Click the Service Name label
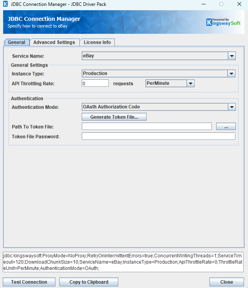This screenshot has width=248, height=288. tap(28, 56)
